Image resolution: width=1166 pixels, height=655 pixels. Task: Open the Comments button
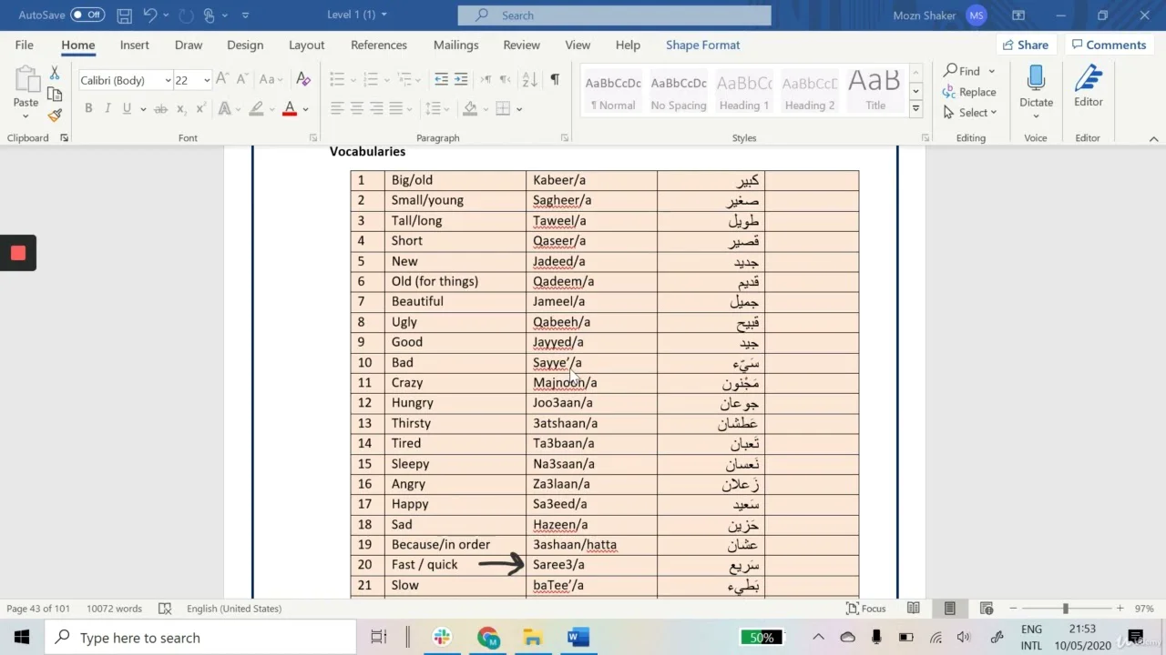[x=1108, y=45]
